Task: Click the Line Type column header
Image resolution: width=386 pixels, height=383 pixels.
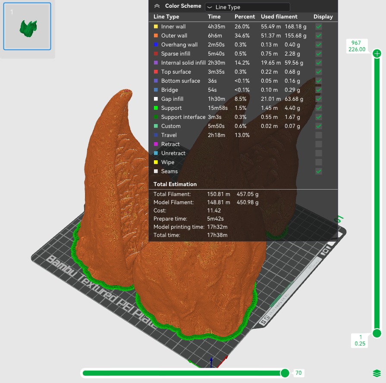Action: [x=166, y=17]
